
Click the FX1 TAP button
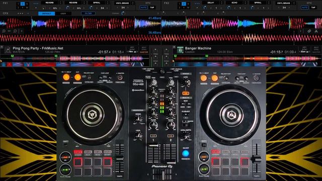[x=152, y=8]
